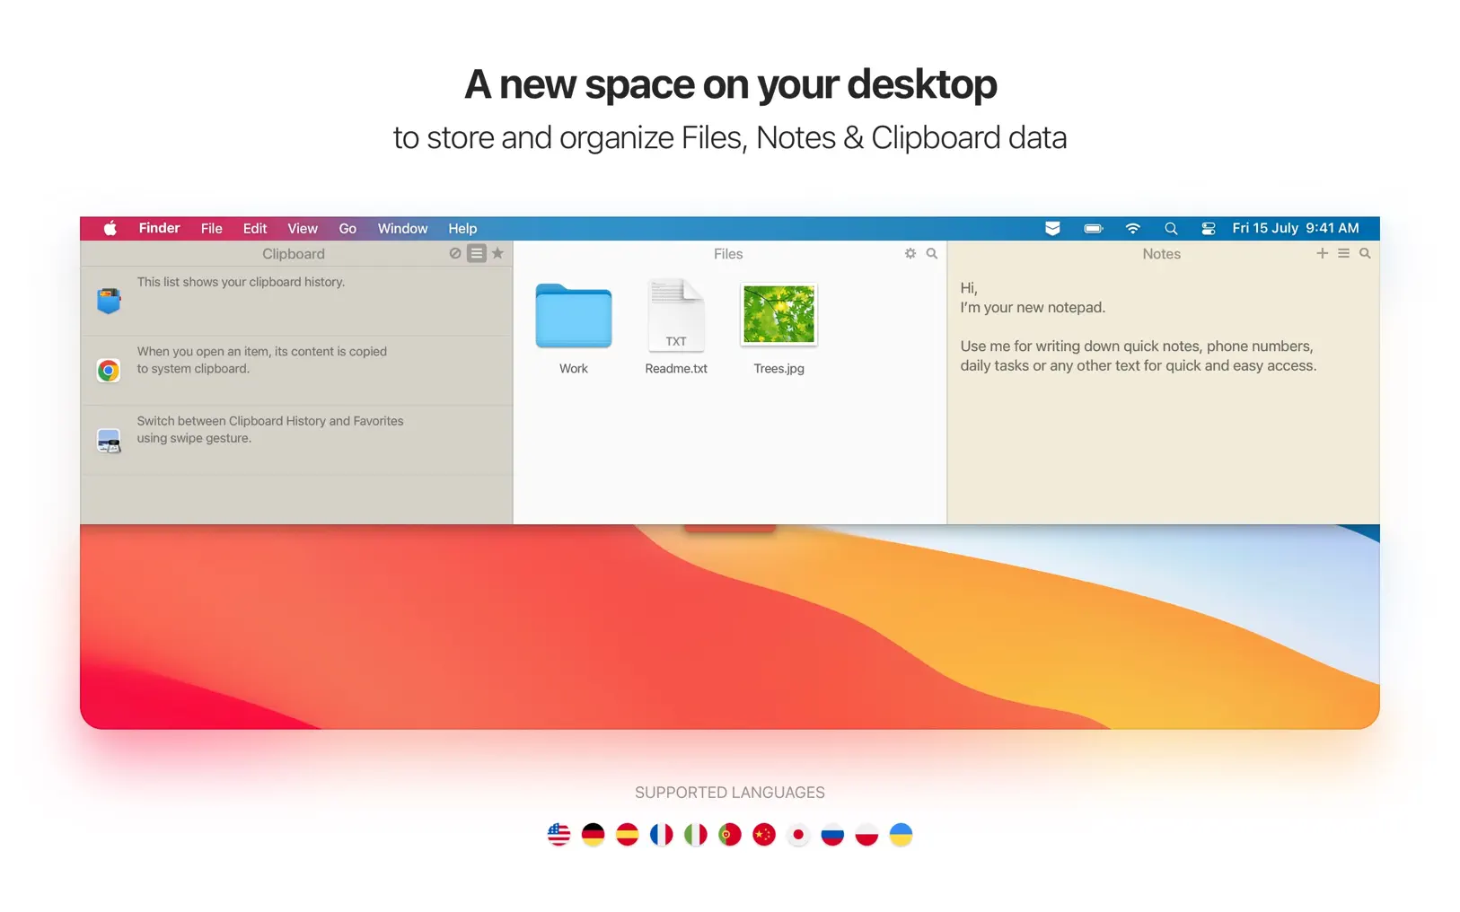Open the Wi-Fi menu bar icon
This screenshot has height=912, width=1460.
[x=1132, y=228]
